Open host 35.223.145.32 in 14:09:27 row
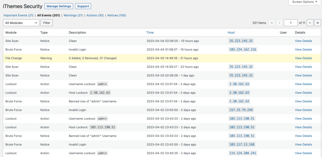 pos(241,67)
